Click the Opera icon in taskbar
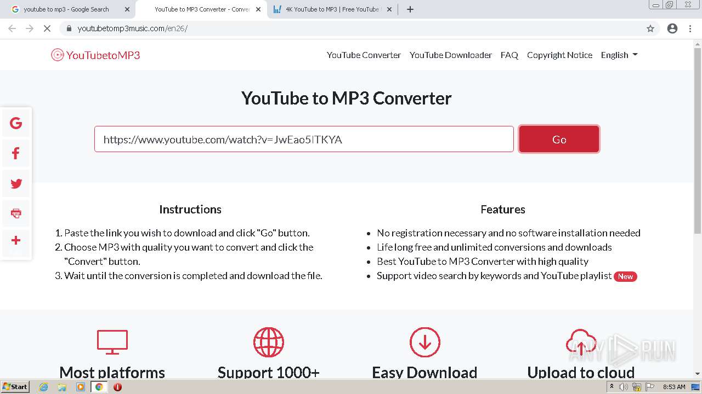The width and height of the screenshot is (702, 394). click(x=117, y=387)
